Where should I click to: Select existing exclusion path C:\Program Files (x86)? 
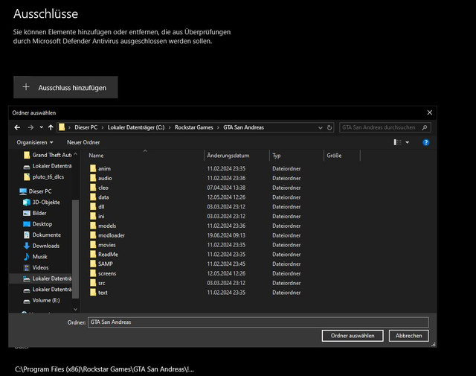coord(104,369)
